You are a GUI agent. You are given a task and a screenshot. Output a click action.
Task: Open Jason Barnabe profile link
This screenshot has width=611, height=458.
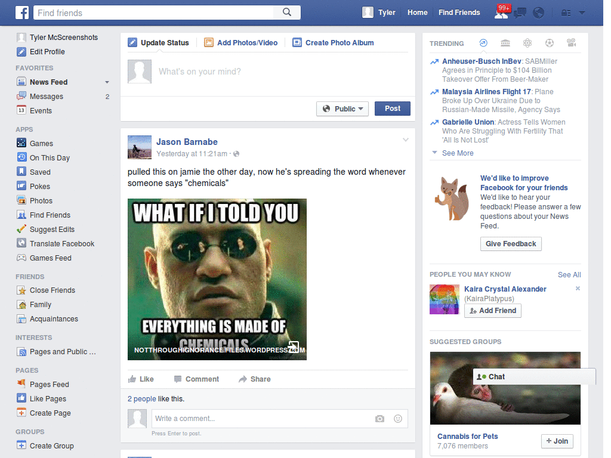coord(187,142)
